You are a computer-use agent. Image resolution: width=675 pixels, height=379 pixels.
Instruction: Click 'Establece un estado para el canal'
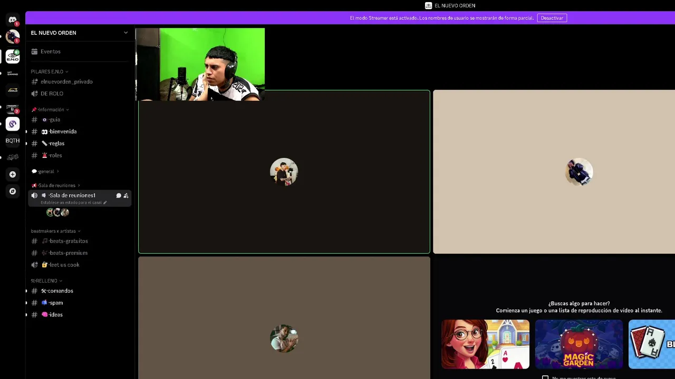click(x=71, y=203)
